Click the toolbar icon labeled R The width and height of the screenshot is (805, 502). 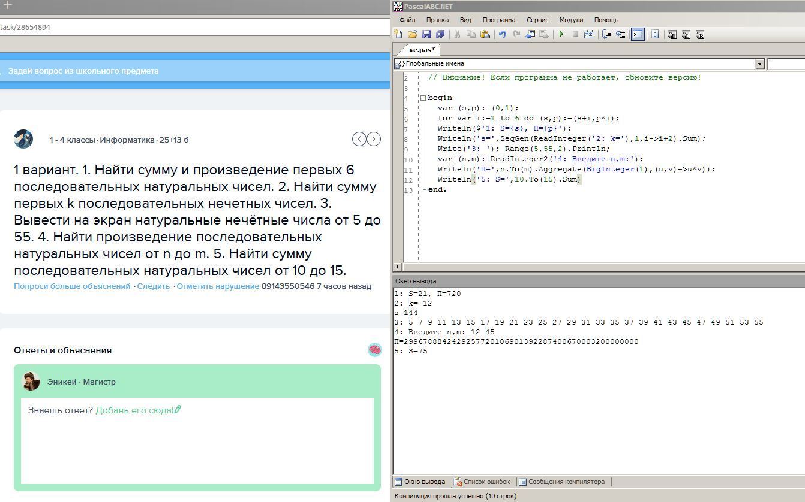pos(700,35)
